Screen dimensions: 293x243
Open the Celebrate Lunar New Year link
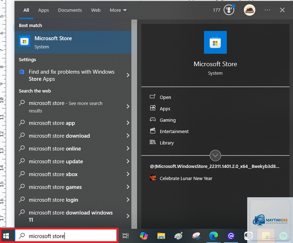186,178
